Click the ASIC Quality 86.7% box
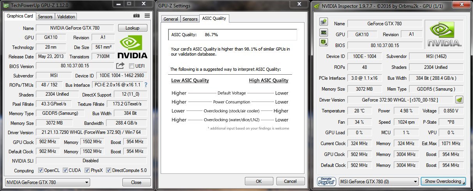The width and height of the screenshot is (473, 191). 232,35
